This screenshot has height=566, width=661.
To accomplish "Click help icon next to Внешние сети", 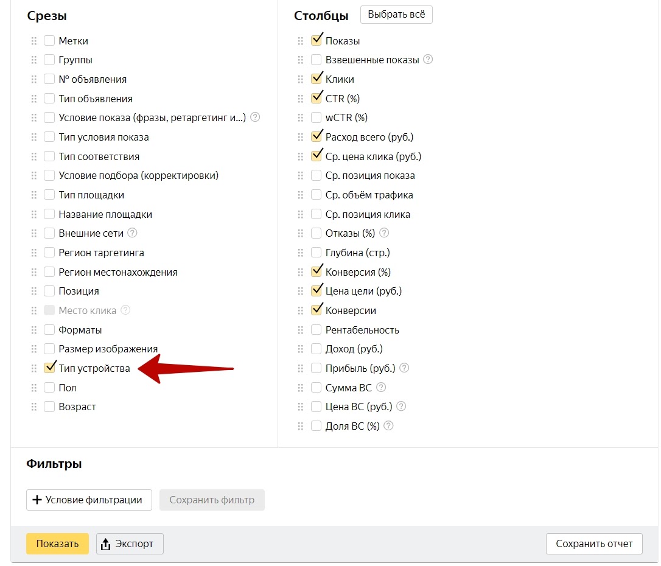I will click(132, 233).
